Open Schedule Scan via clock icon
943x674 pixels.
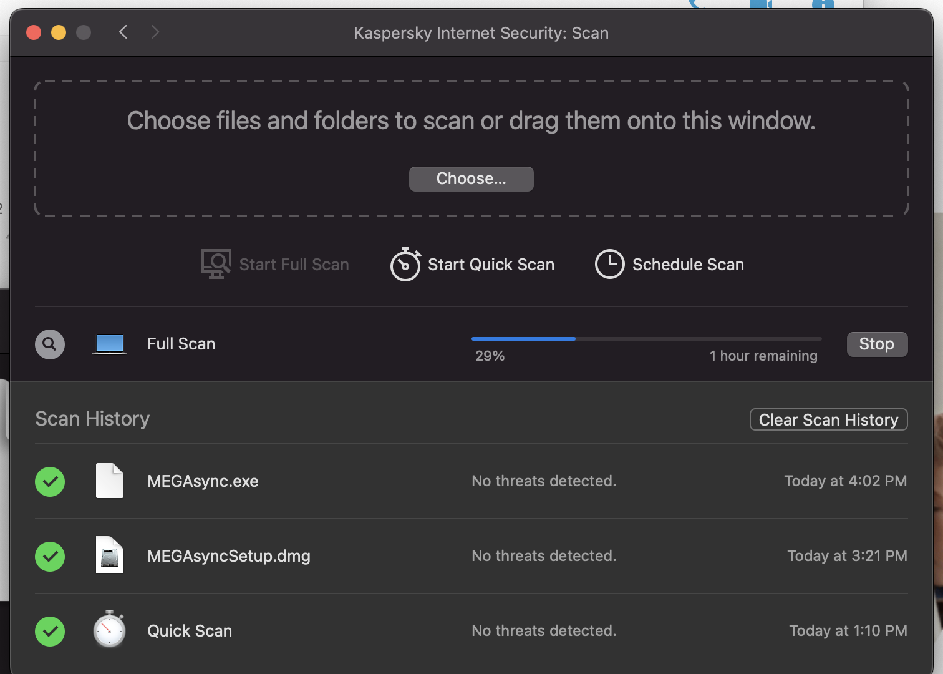click(x=610, y=264)
